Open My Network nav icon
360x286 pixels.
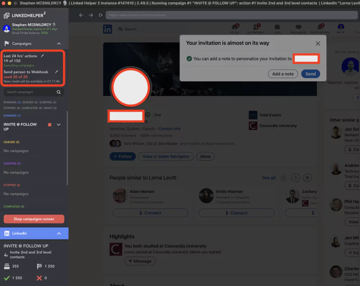256,29
